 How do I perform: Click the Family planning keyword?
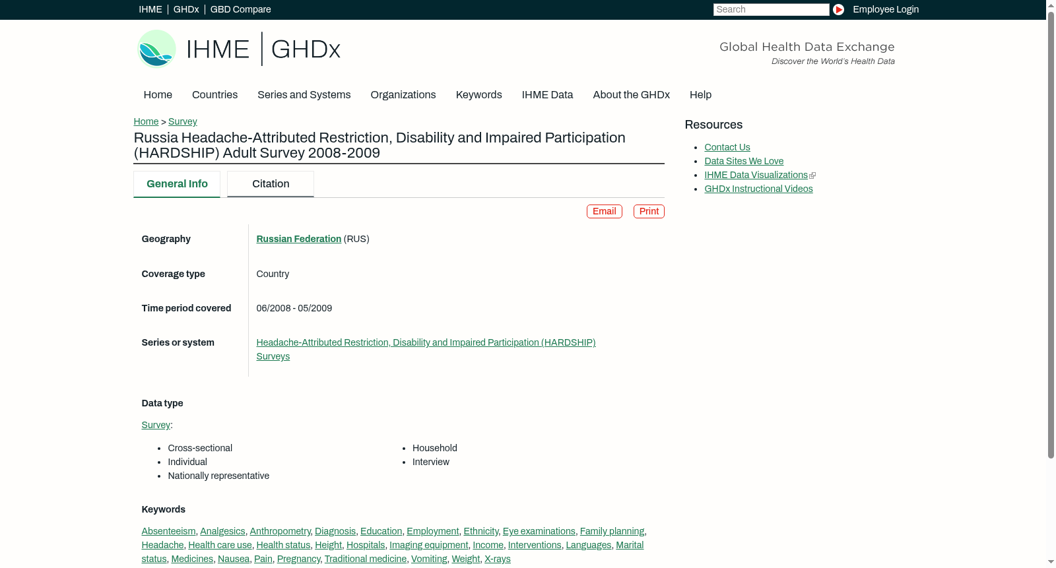click(612, 532)
